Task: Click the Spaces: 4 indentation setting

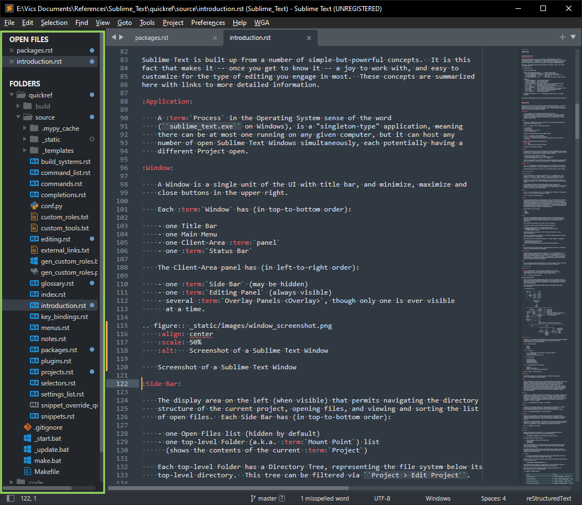Action: pyautogui.click(x=493, y=498)
